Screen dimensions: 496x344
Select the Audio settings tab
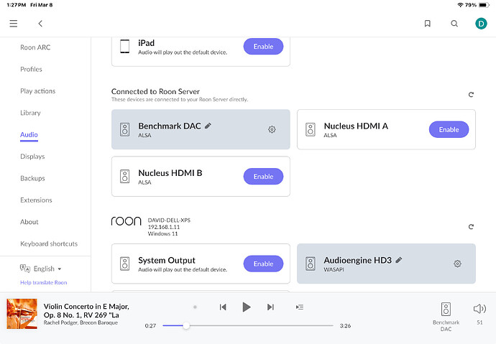pyautogui.click(x=29, y=134)
